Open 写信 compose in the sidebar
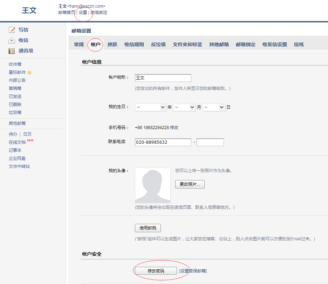The width and height of the screenshot is (328, 284). click(23, 30)
